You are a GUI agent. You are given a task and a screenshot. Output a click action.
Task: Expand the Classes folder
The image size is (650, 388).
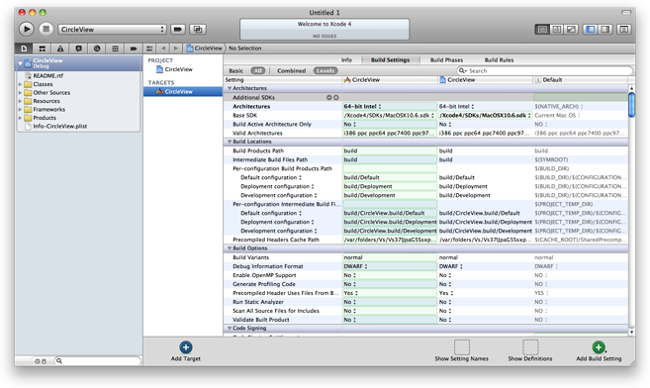click(x=20, y=84)
